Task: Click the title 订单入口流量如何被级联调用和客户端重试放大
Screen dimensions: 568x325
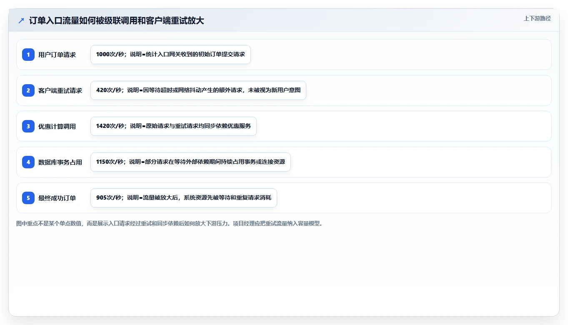Action: 116,21
